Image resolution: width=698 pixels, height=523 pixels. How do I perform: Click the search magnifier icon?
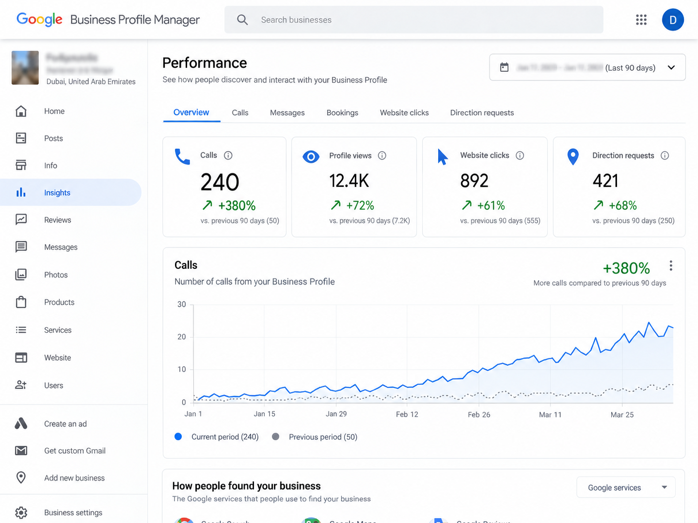click(242, 20)
